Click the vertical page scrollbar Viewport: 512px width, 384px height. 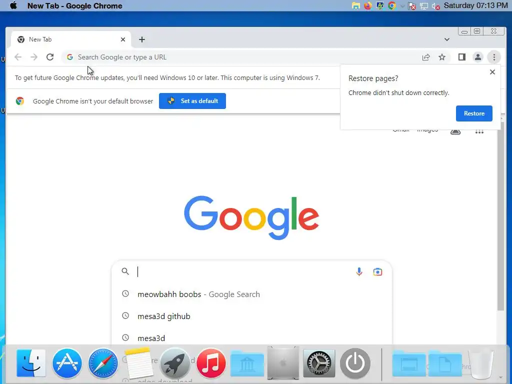click(500, 215)
